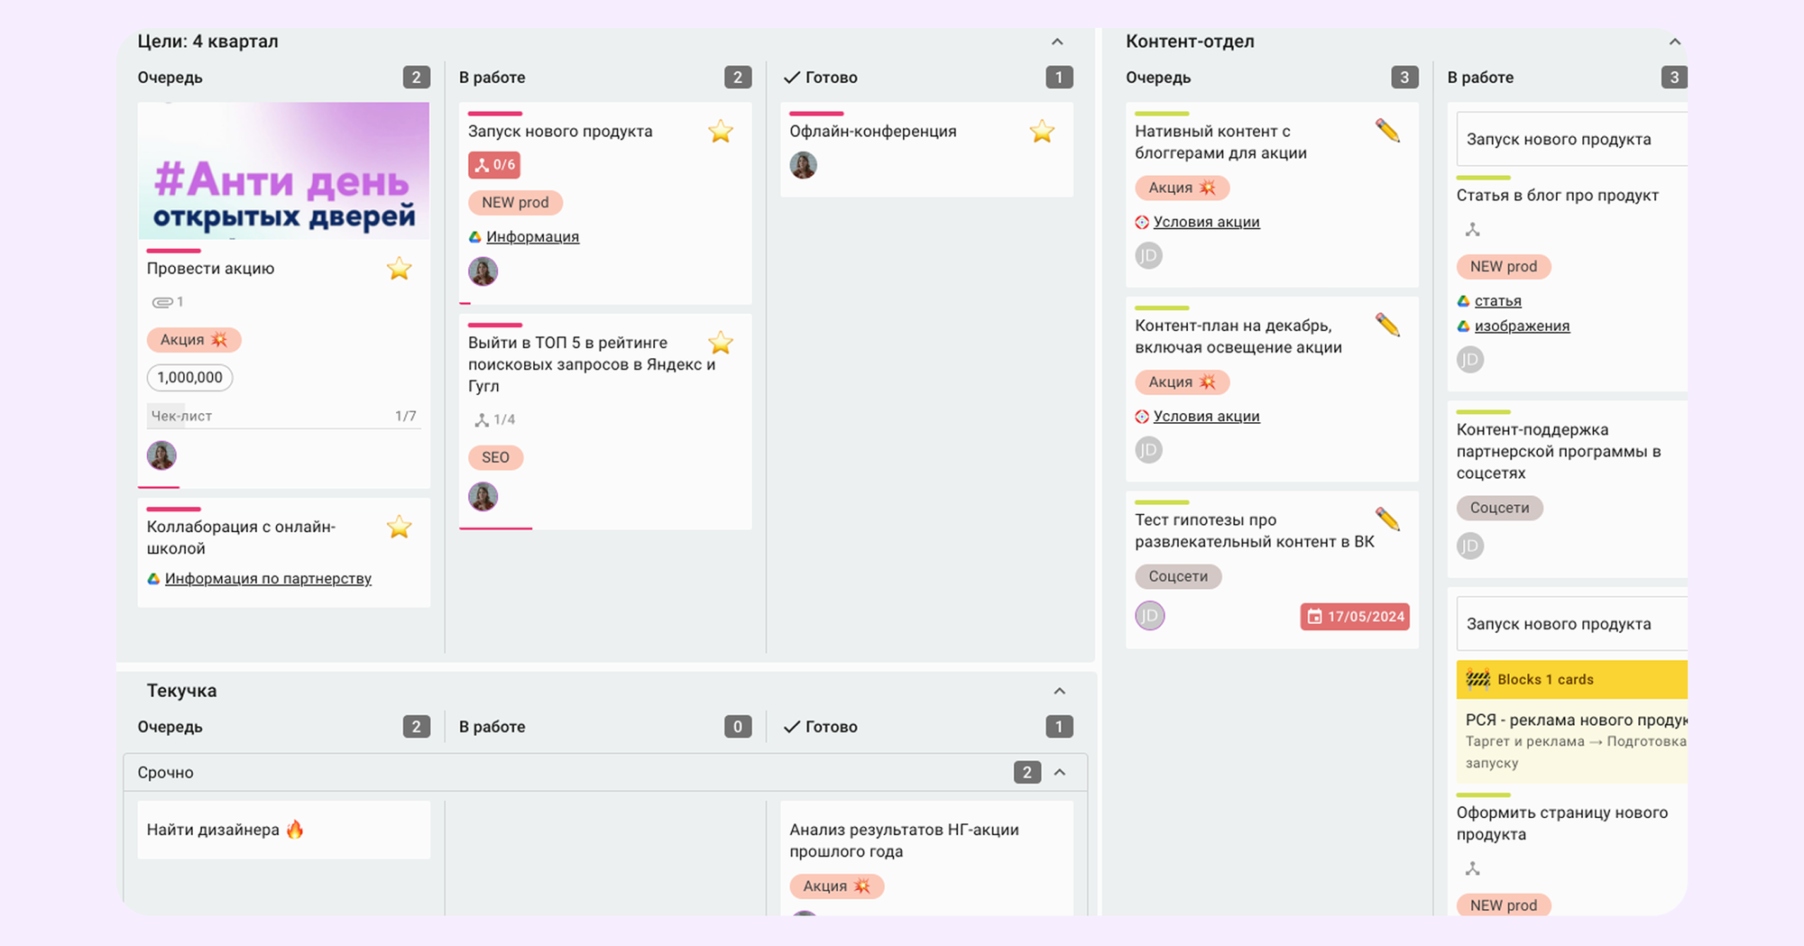The width and height of the screenshot is (1804, 946).
Task: Click the 1/4 child cards indicator
Action: [494, 420]
